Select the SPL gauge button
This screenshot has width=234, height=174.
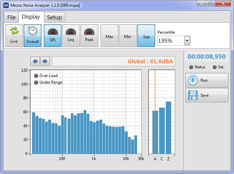coord(53,35)
